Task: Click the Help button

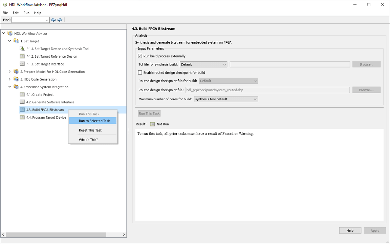Action: click(350, 230)
